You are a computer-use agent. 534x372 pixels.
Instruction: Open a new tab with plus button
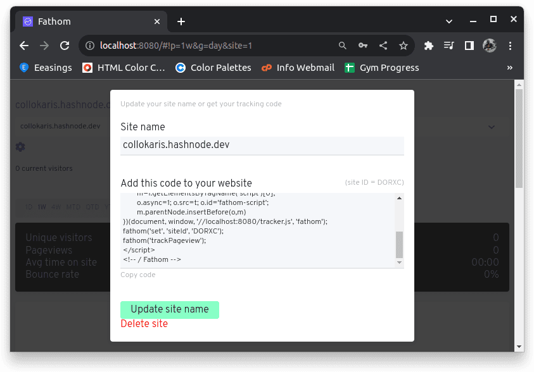pos(181,22)
